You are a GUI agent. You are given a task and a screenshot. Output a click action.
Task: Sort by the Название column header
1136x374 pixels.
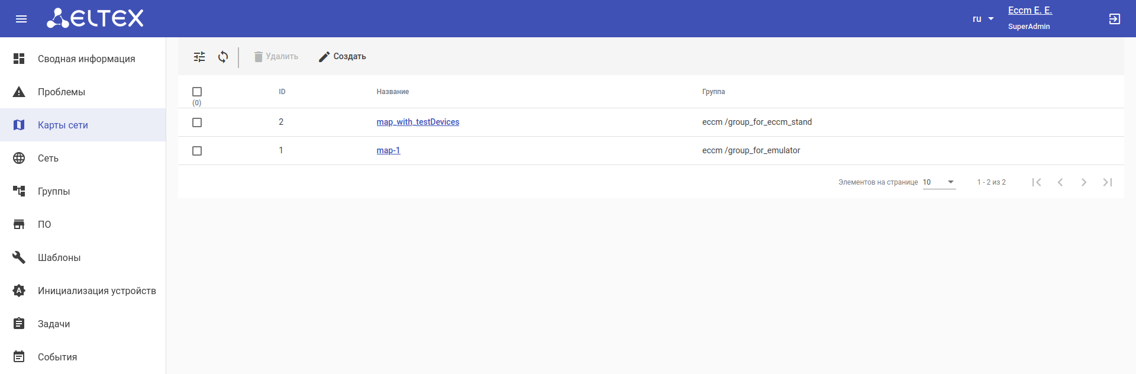(x=392, y=92)
